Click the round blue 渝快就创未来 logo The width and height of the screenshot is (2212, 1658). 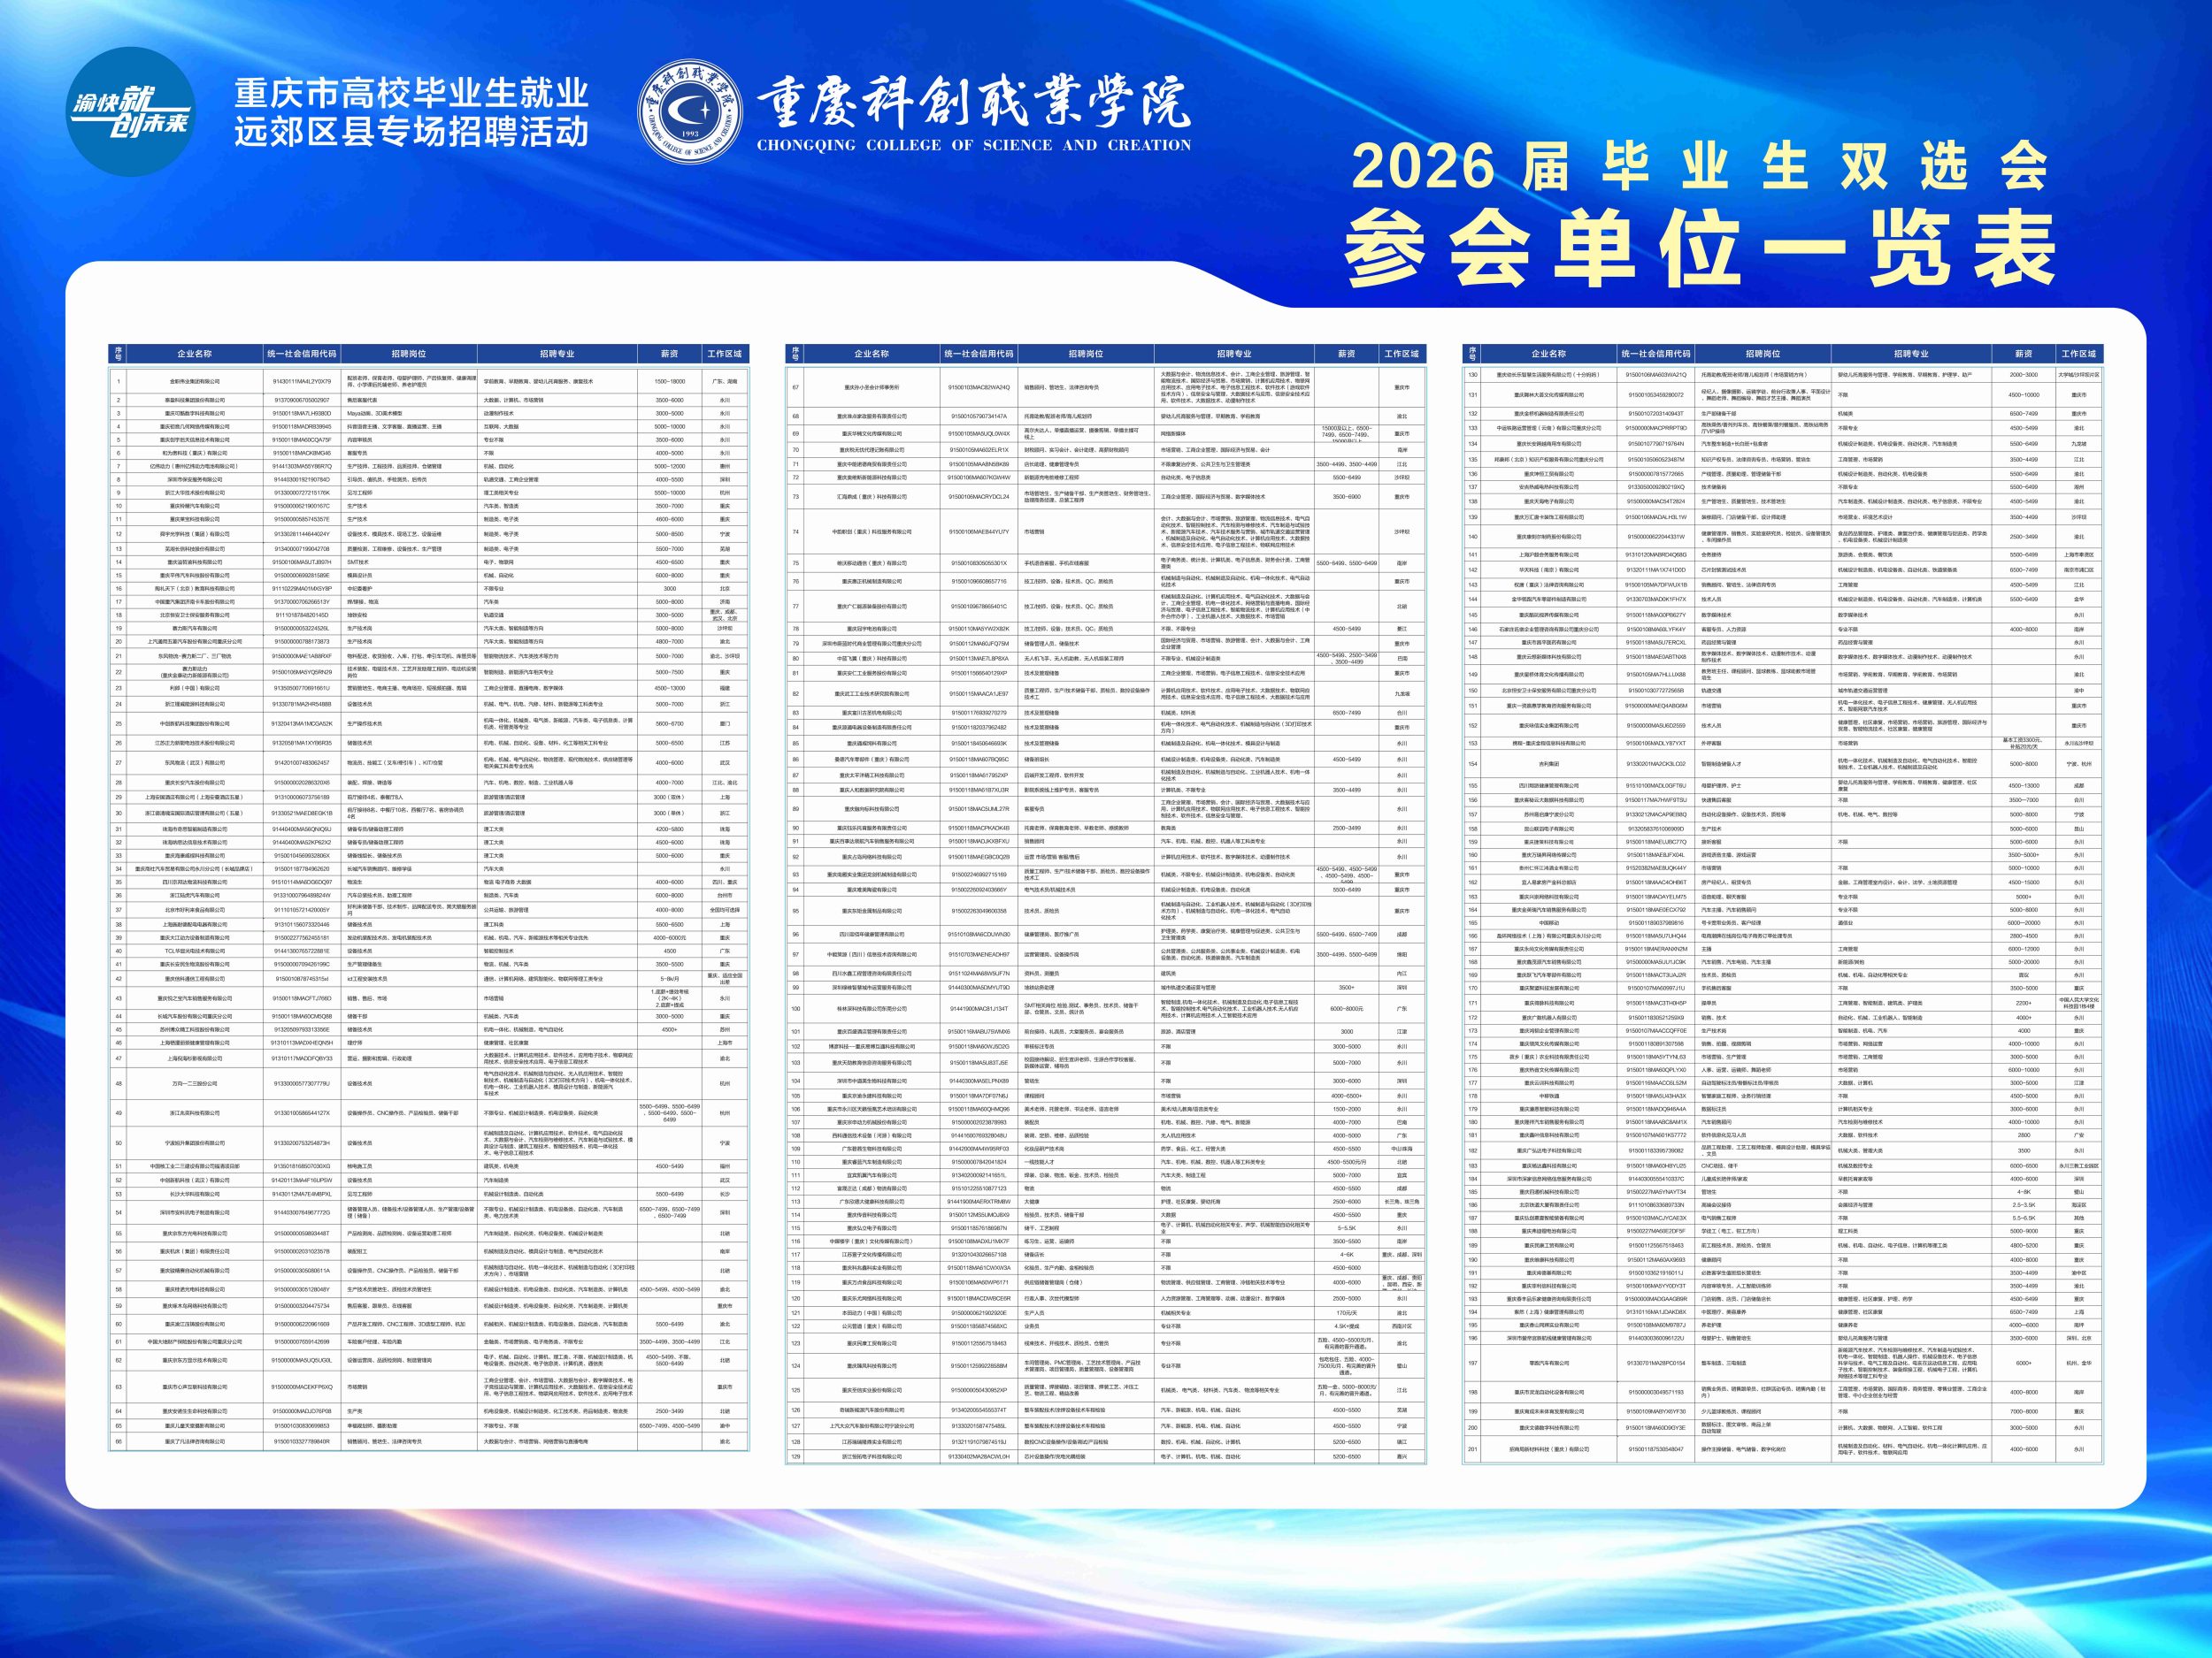(x=130, y=111)
